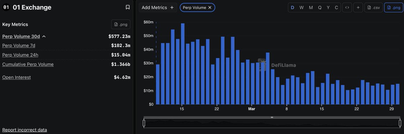Screen dimensions: 404x134
Task: Click the 01 Exchange logo icon
Action: pos(6,7)
